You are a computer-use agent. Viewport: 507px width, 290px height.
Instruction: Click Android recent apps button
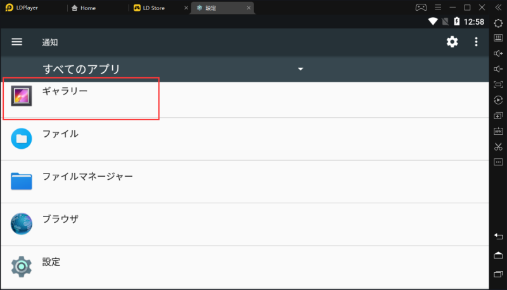point(498,274)
